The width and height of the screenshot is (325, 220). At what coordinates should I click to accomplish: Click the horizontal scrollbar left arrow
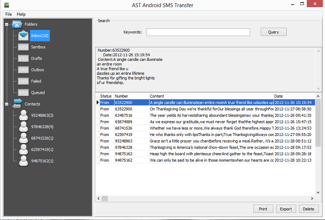[99, 198]
